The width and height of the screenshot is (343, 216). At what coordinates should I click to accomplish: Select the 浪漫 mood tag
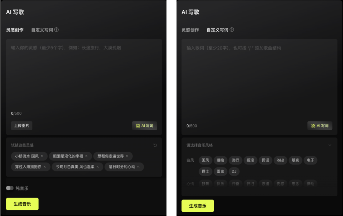265,184
